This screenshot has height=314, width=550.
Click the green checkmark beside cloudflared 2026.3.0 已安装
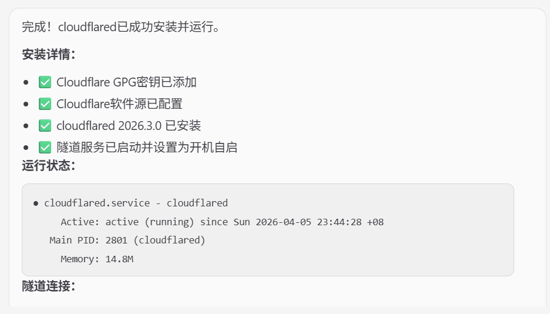point(45,126)
